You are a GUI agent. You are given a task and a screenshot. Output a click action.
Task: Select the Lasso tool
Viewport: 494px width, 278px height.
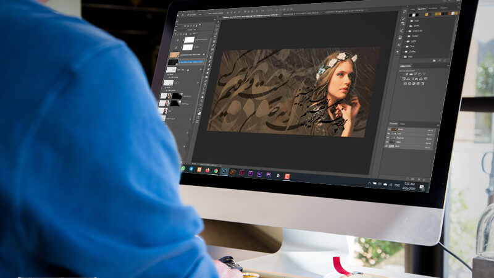(x=217, y=30)
